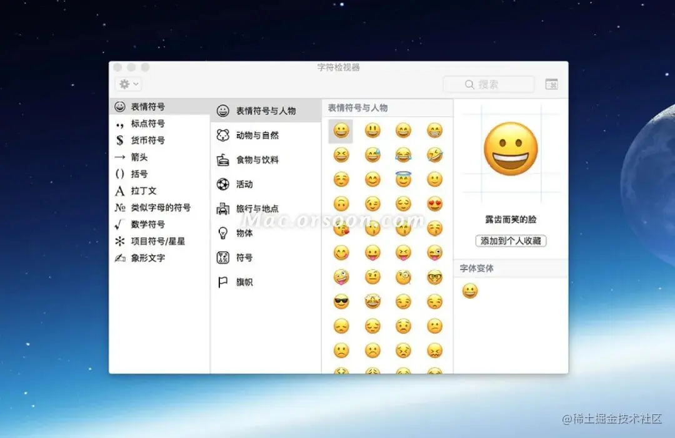This screenshot has height=438, width=675.
Task: Open 旅行与地点 subcategory
Action: [x=266, y=209]
